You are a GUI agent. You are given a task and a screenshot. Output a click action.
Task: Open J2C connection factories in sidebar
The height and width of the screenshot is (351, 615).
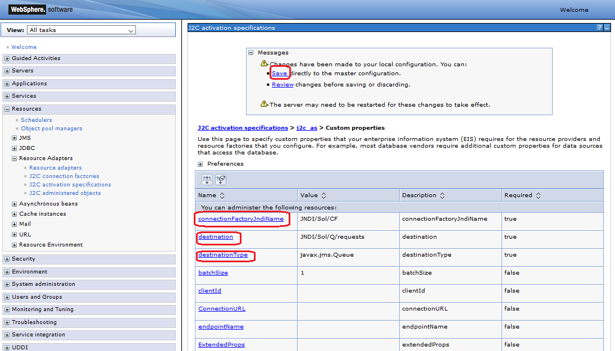pos(64,176)
